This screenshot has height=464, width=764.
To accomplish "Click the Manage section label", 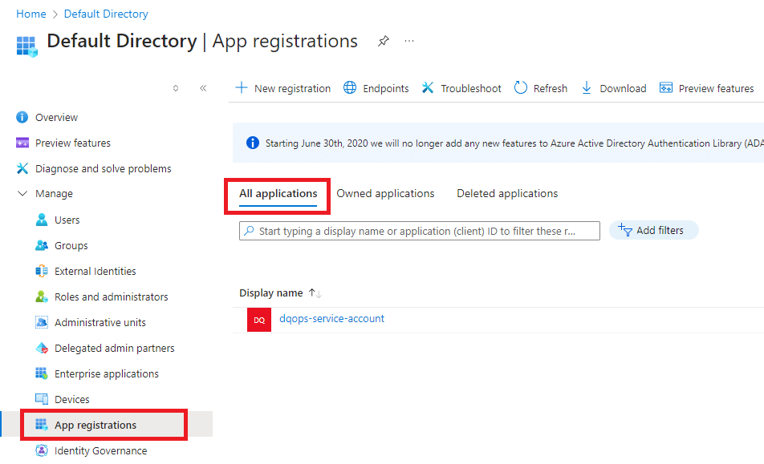I will pyautogui.click(x=54, y=193).
